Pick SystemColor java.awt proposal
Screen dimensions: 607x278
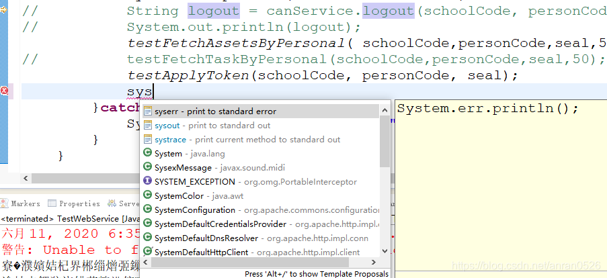[x=260, y=196]
